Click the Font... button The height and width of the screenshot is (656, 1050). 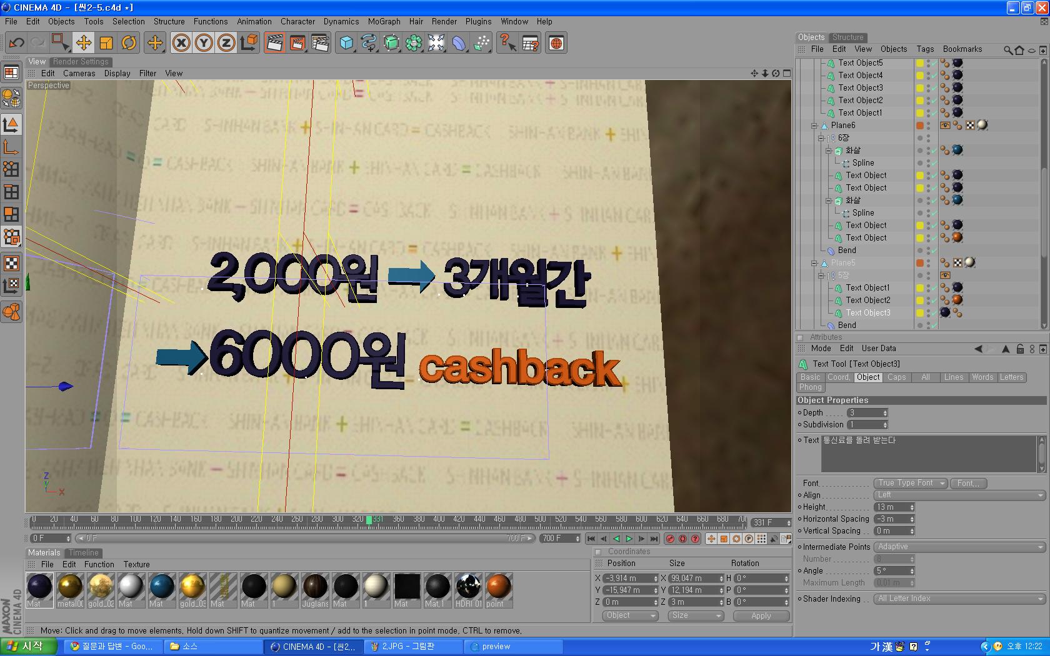968,483
